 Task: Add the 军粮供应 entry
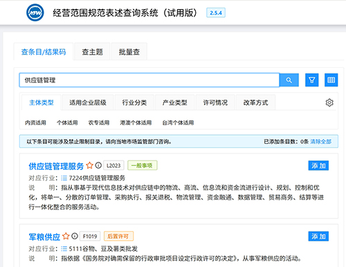point(318,237)
